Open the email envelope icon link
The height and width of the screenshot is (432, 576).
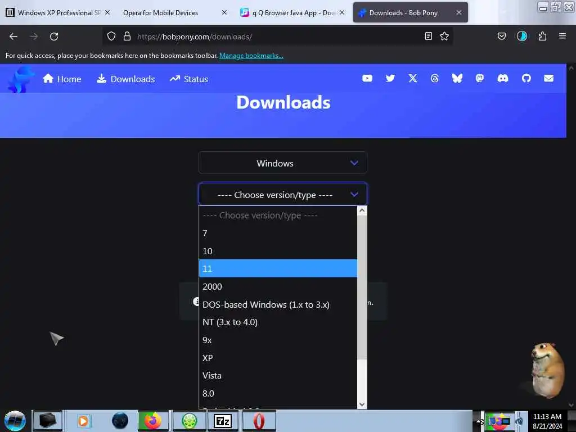tap(549, 78)
